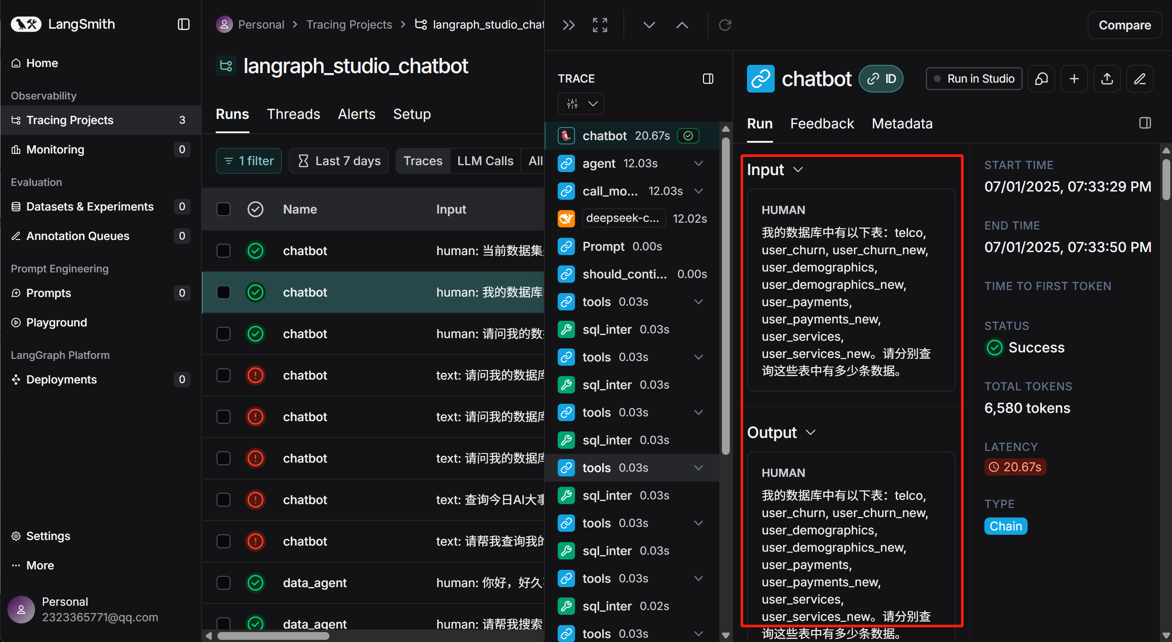Switch to the Feedback tab
This screenshot has width=1172, height=642.
[x=822, y=123]
